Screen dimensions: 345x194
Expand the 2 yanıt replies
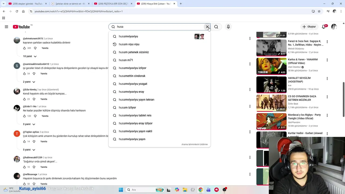[x=29, y=82]
